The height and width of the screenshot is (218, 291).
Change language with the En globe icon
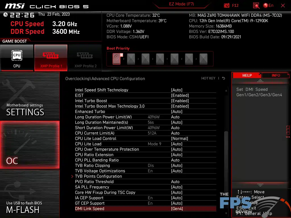(268, 5)
